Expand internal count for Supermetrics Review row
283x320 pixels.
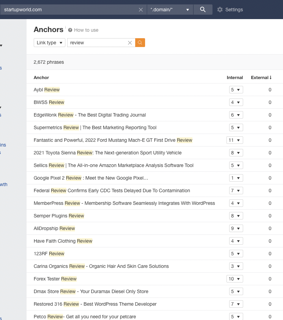(236, 127)
